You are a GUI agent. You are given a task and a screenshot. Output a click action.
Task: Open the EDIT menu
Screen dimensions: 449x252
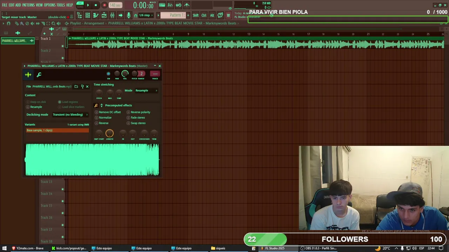(x=12, y=5)
